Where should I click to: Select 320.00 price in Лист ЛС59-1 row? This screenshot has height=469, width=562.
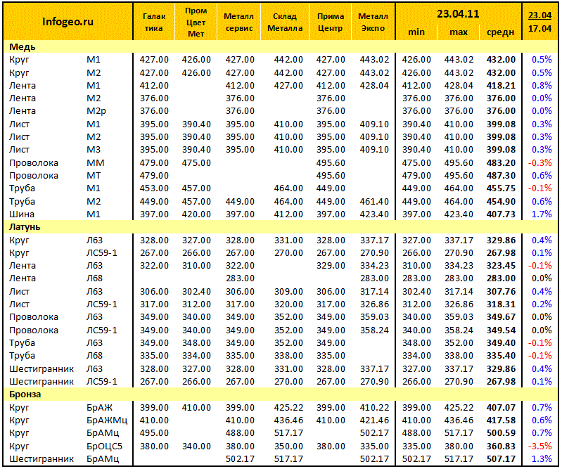[288, 304]
